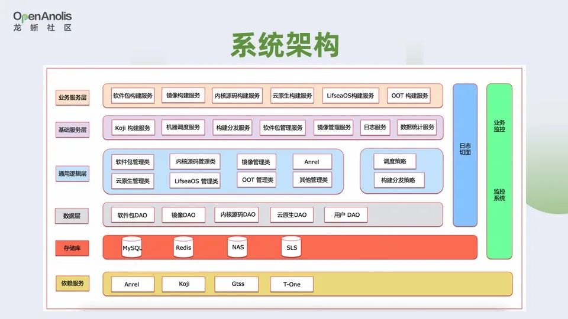
Task: Click the blue 日志切面 column text
Action: click(465, 149)
